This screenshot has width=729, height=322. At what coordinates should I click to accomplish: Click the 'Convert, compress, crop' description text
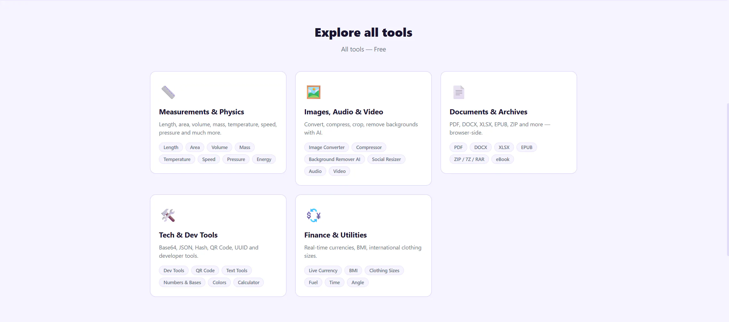361,129
